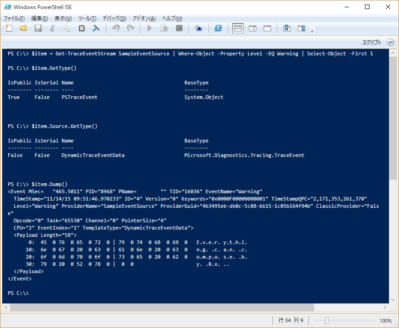This screenshot has height=328, width=399.
Task: Paste from clipboard icon
Action: click(81, 28)
